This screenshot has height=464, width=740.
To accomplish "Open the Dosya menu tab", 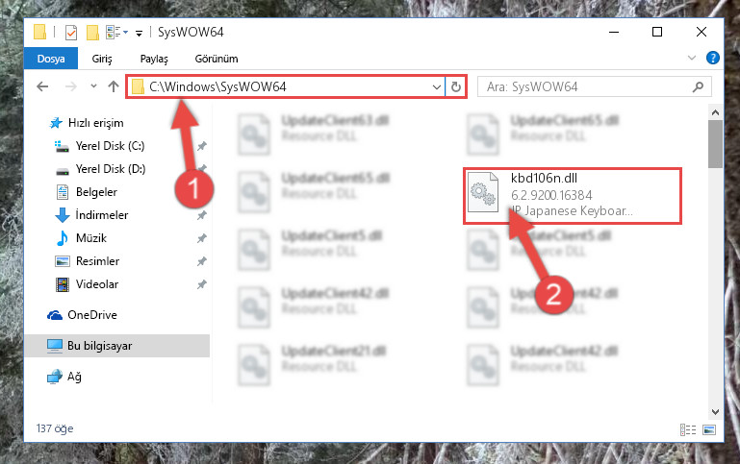I will 51,59.
